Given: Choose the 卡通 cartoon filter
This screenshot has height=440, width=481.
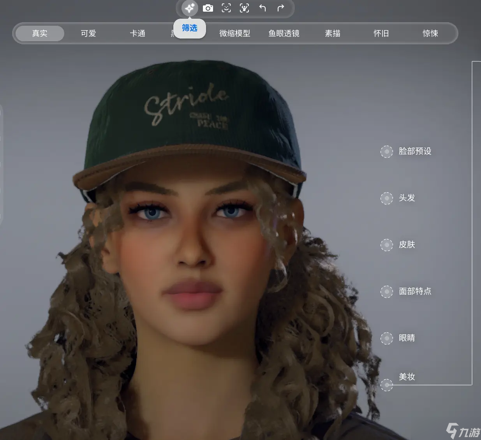Looking at the screenshot, I should click(x=137, y=33).
